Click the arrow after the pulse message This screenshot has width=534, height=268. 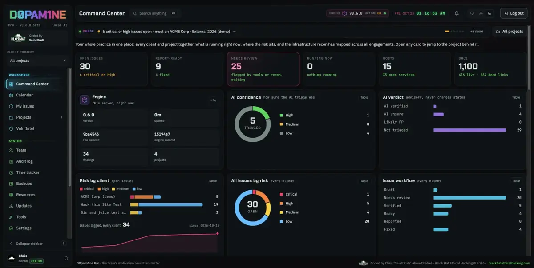tap(234, 32)
